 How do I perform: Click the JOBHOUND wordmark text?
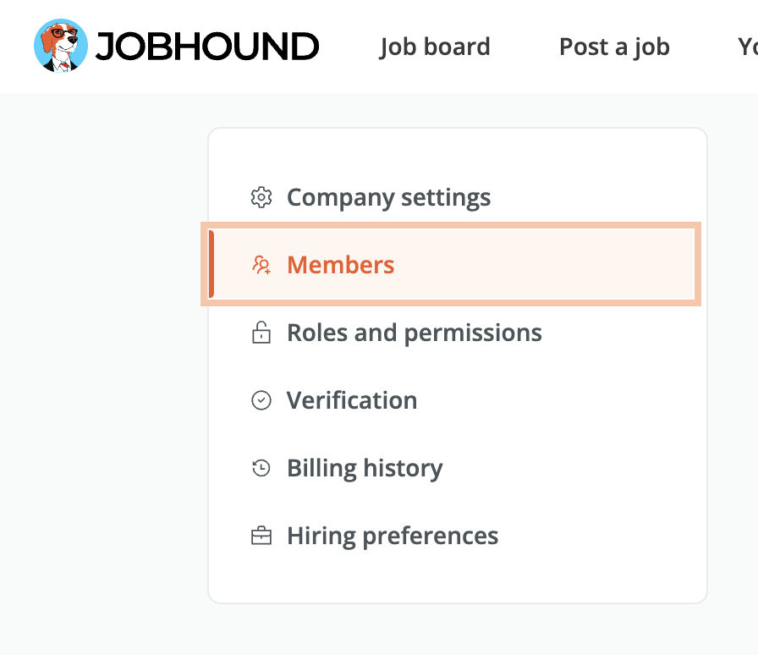click(x=207, y=47)
